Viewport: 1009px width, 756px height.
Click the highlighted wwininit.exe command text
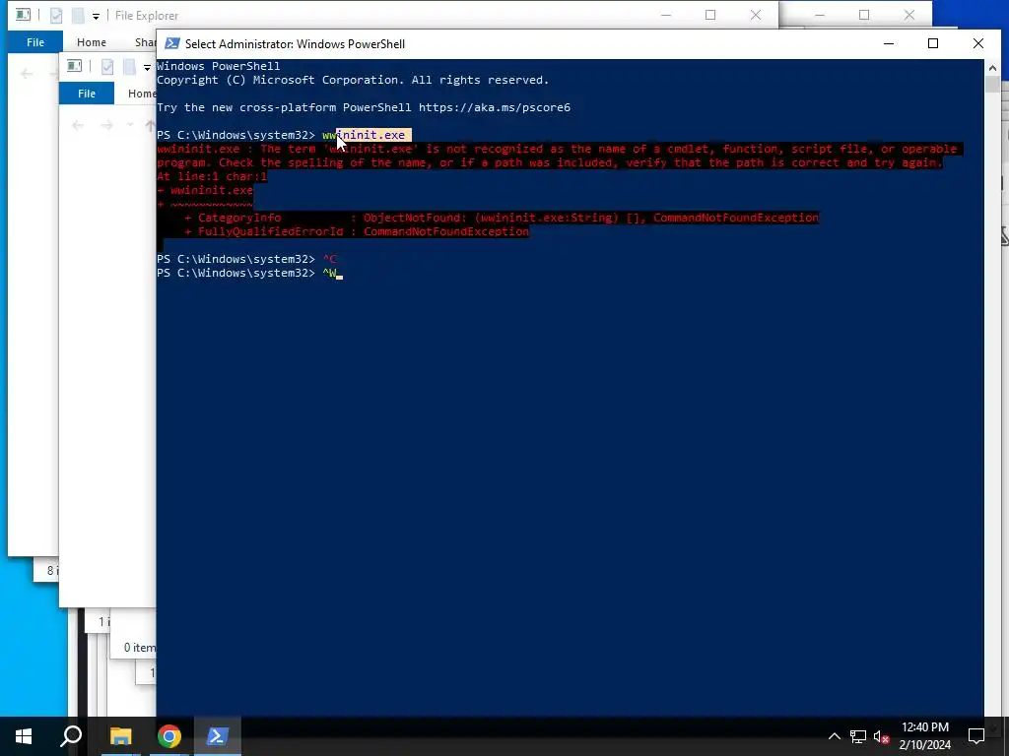pyautogui.click(x=367, y=135)
